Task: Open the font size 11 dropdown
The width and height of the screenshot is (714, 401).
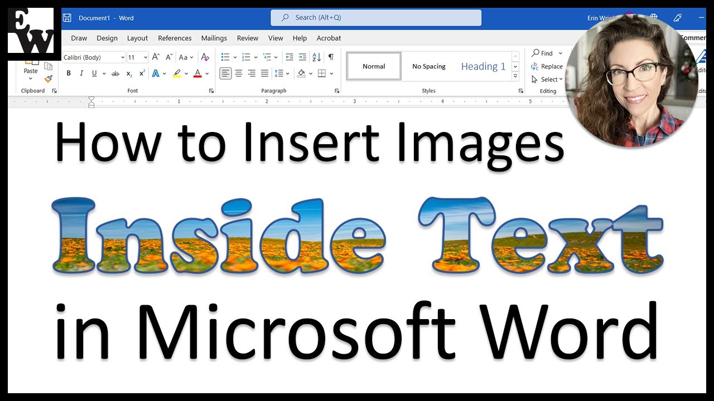Action: tap(146, 57)
